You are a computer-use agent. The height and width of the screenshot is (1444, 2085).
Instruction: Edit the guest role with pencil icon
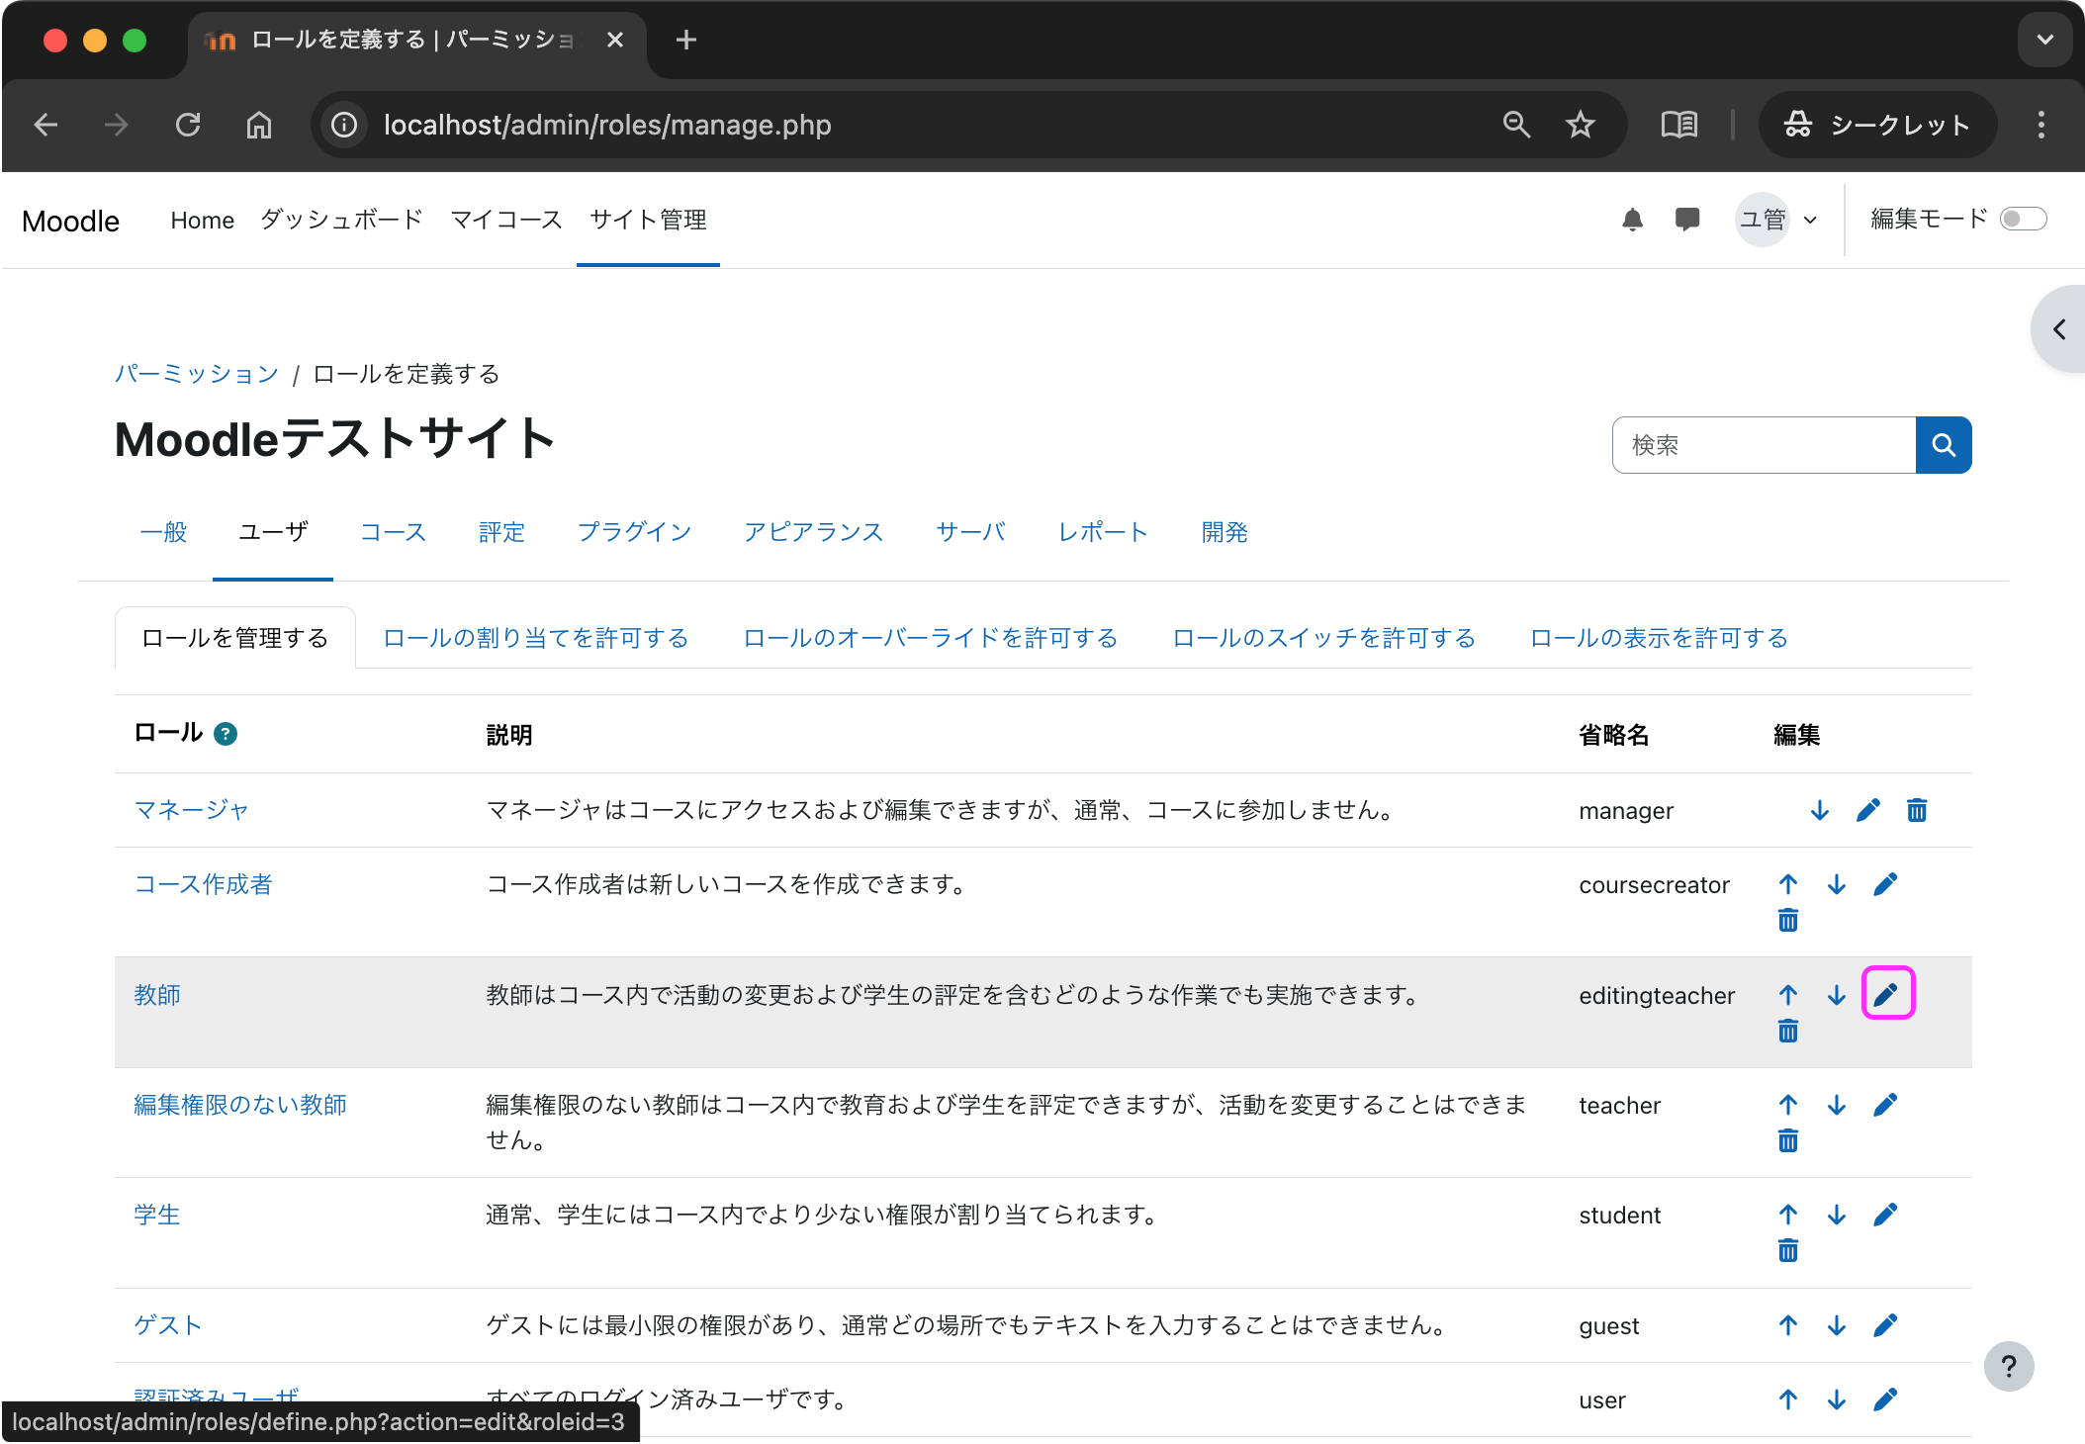[1886, 1325]
